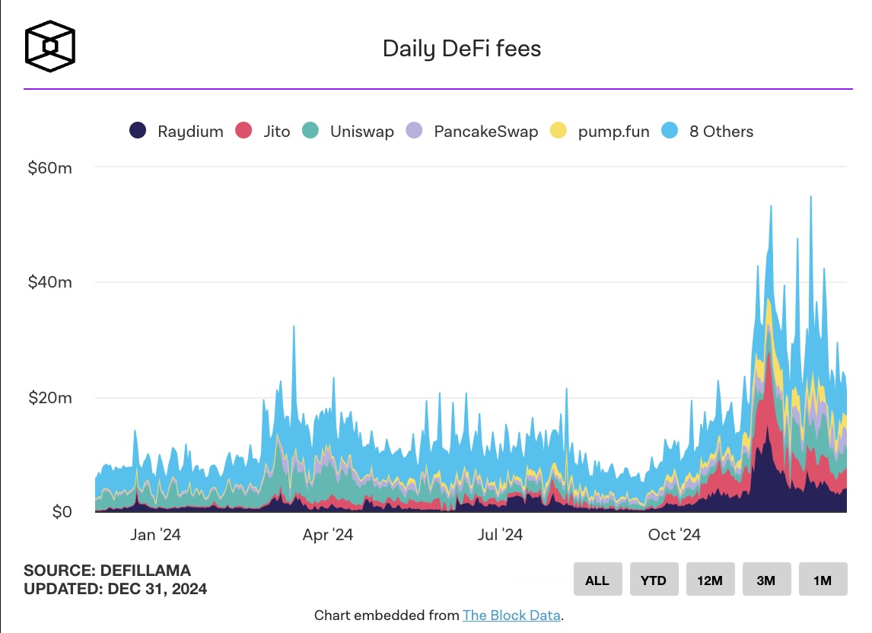Viewport: 872px width, 633px height.
Task: Click The Block cube logo
Action: [50, 46]
